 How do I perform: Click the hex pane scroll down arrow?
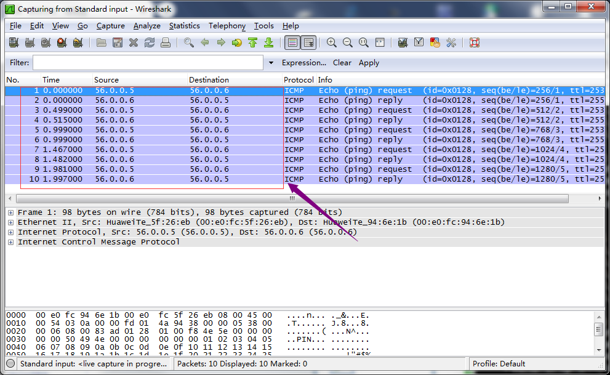(599, 350)
